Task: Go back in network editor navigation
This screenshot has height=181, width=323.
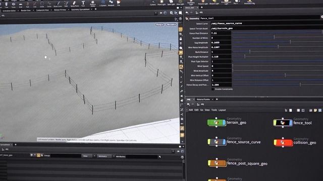Action: [x=188, y=104]
